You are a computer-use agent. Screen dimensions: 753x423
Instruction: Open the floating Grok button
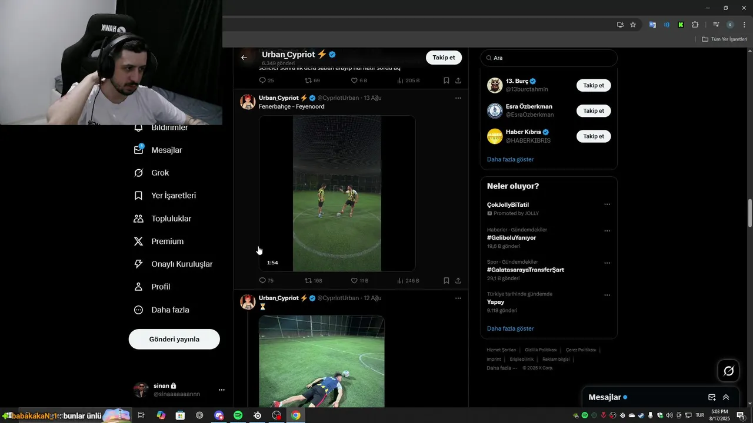tap(728, 371)
